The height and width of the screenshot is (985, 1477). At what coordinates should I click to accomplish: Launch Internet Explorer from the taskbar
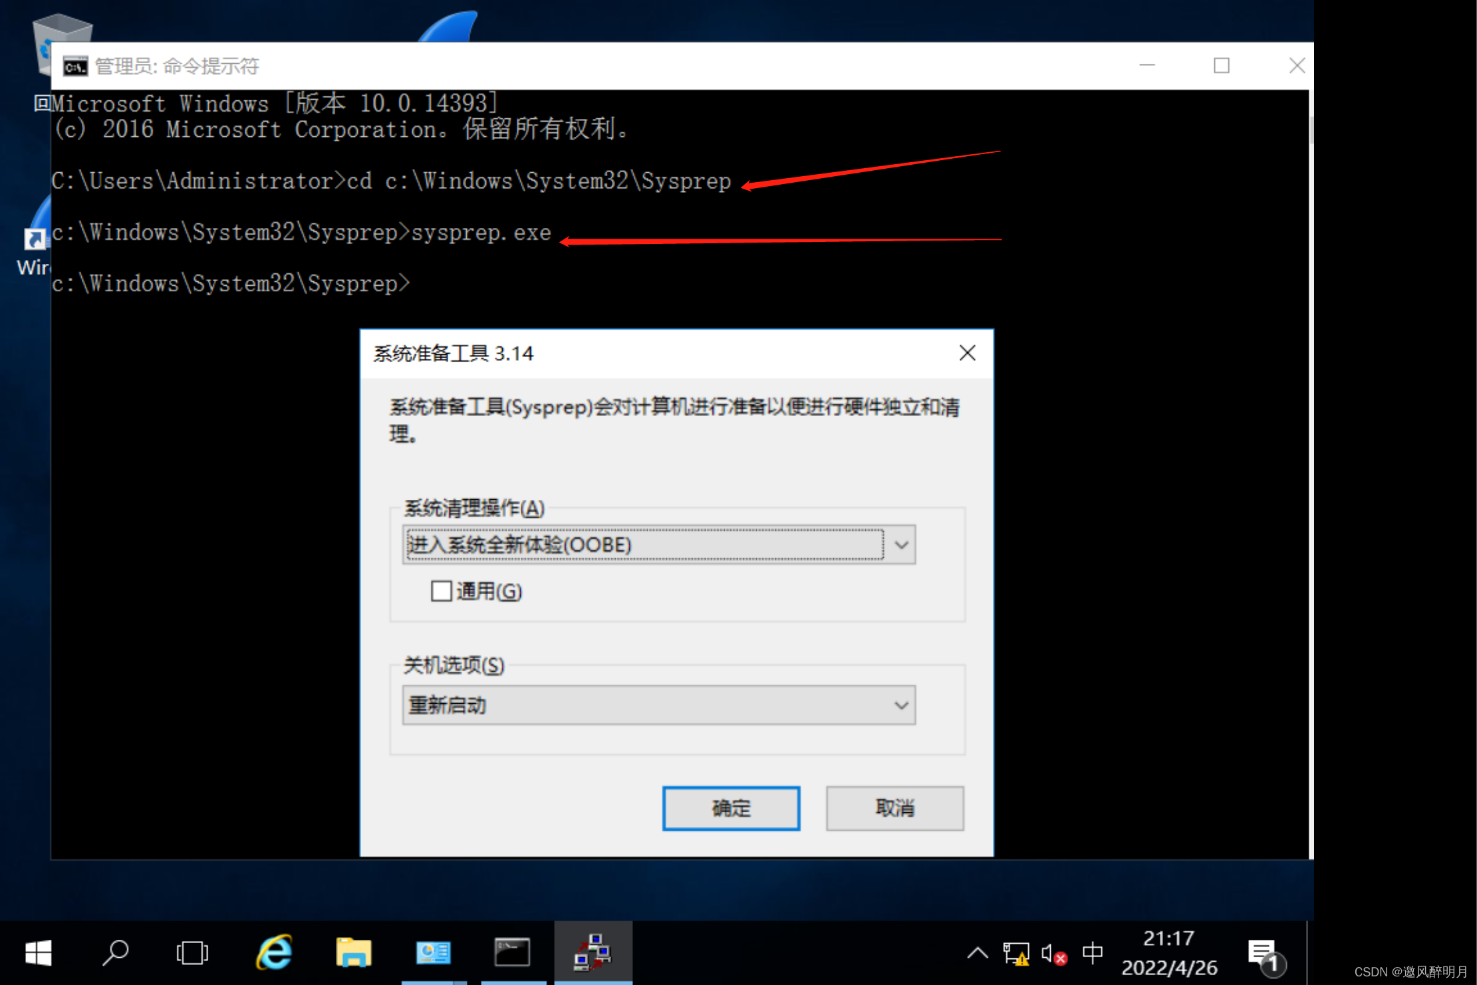pyautogui.click(x=273, y=953)
